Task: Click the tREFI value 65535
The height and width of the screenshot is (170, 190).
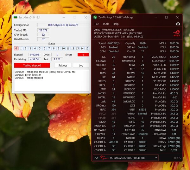Action: tap(142, 110)
